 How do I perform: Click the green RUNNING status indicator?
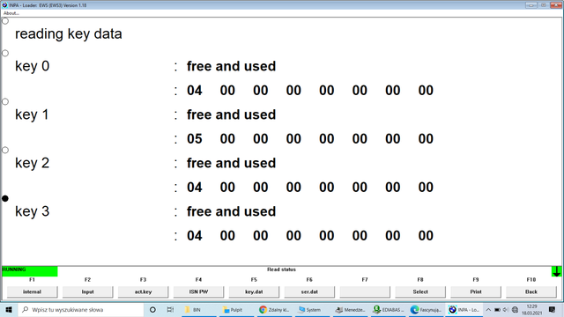pyautogui.click(x=29, y=271)
